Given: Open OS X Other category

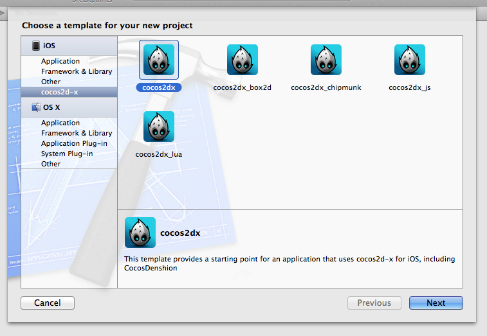Looking at the screenshot, I should point(51,164).
